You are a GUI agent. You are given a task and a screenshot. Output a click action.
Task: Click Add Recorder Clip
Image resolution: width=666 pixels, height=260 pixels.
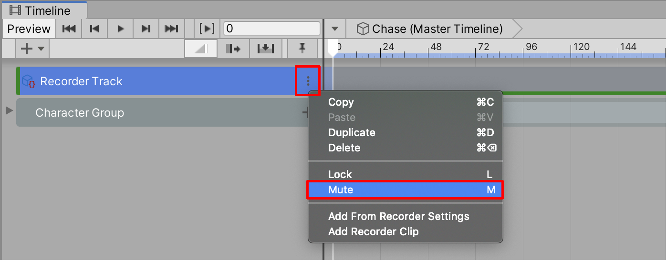coord(373,232)
